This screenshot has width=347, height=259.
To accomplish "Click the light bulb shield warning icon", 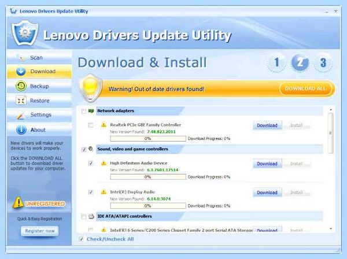I will click(91, 88).
